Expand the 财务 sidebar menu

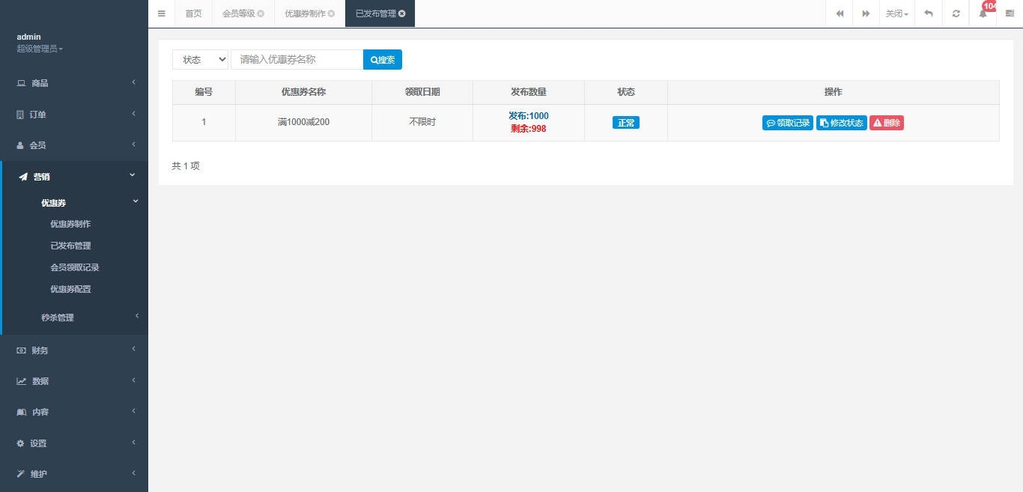point(74,350)
